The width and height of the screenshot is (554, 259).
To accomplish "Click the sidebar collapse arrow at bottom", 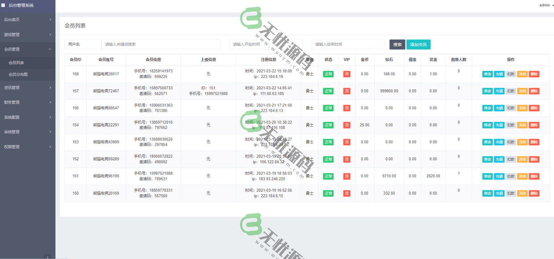I will tap(48, 256).
